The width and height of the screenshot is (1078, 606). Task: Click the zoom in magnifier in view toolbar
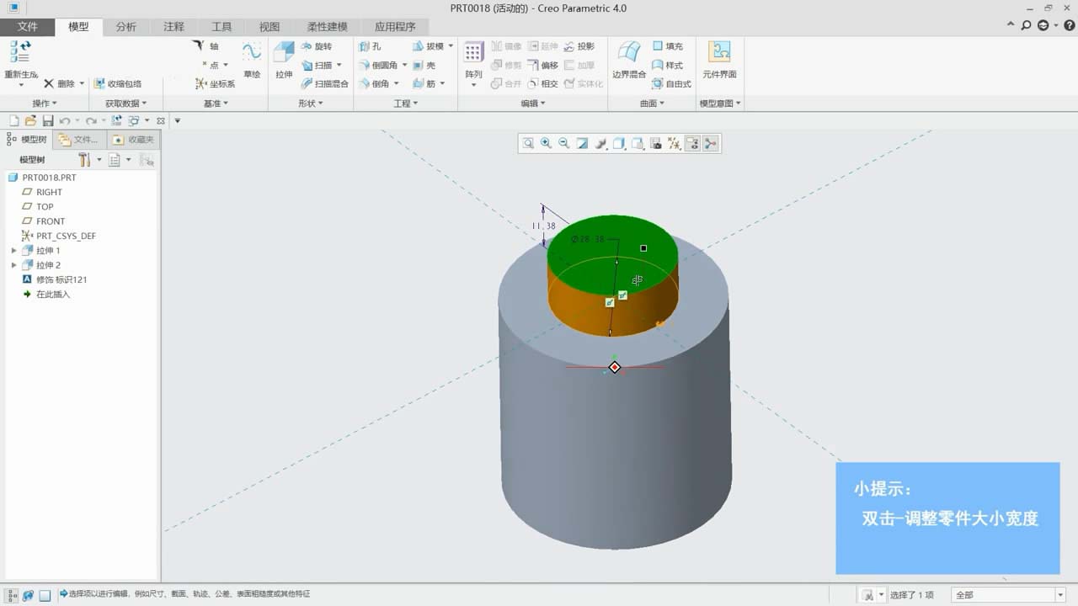tap(546, 144)
